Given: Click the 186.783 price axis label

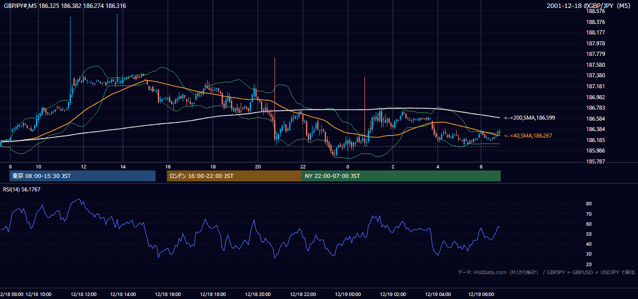Looking at the screenshot, I should (x=595, y=108).
